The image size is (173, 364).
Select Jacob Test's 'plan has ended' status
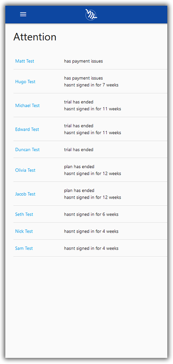tap(79, 191)
